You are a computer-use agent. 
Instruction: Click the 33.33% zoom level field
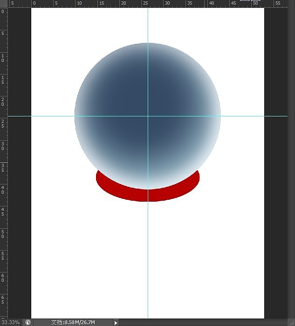[11, 322]
